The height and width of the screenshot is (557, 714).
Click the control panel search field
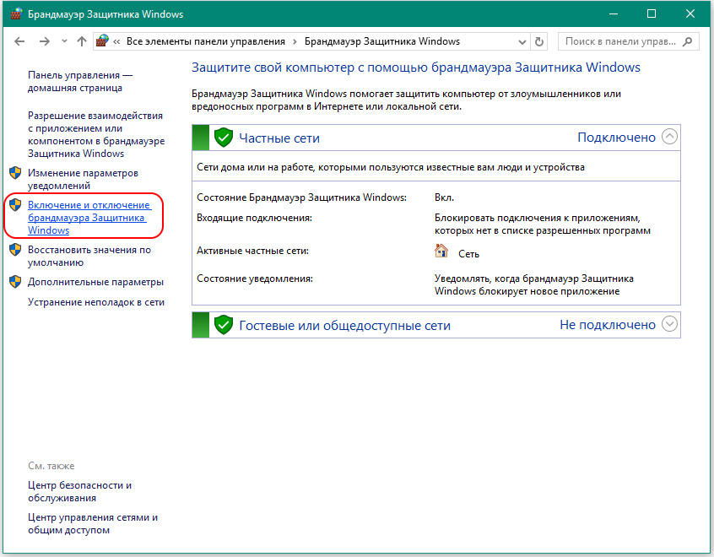[620, 41]
